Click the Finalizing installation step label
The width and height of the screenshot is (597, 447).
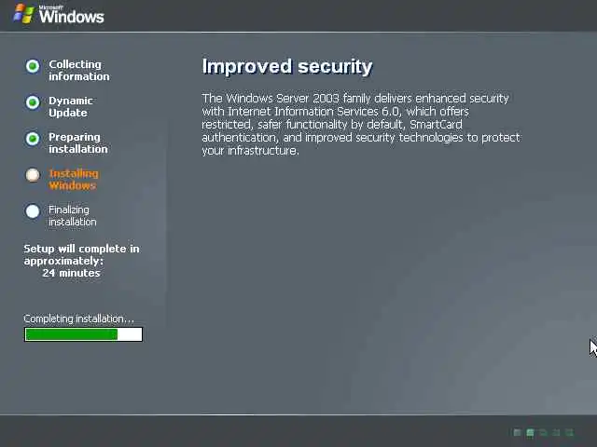click(x=73, y=215)
